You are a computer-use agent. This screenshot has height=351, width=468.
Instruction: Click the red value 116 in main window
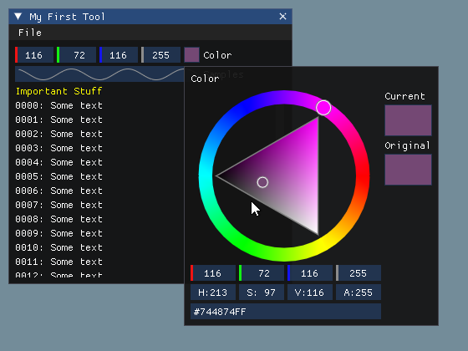click(x=34, y=55)
